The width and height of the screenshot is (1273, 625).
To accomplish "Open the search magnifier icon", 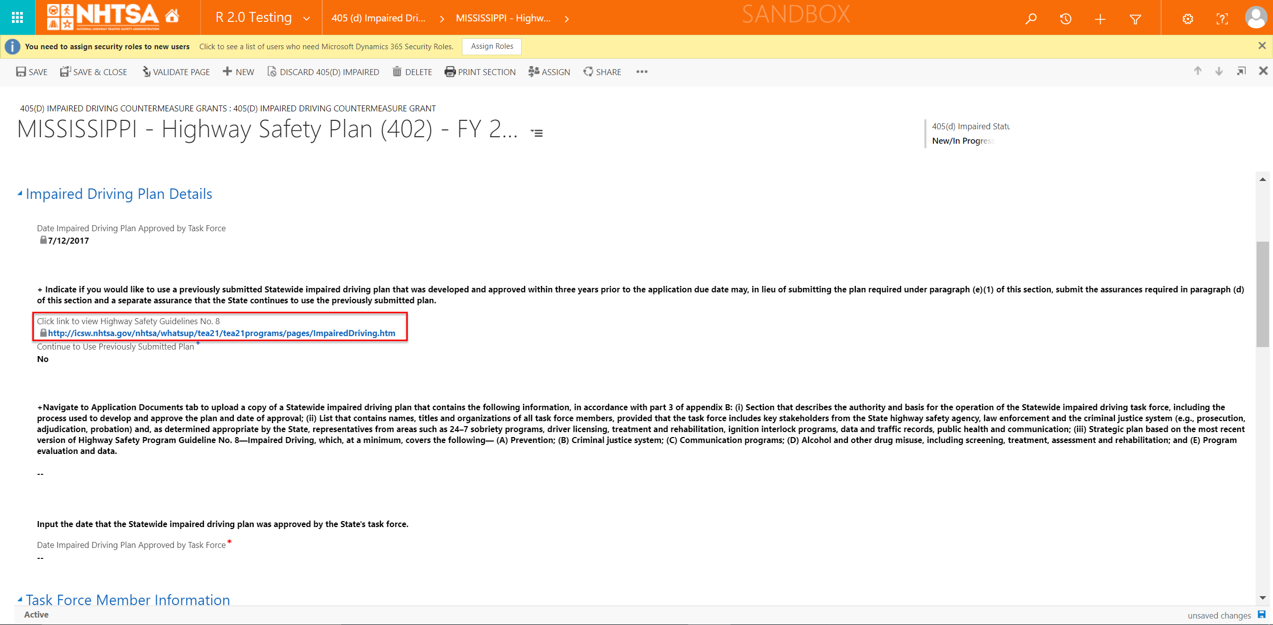I will (x=1031, y=19).
